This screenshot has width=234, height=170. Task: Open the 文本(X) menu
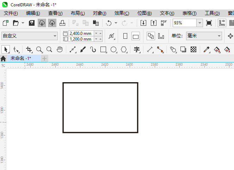pos(167,13)
